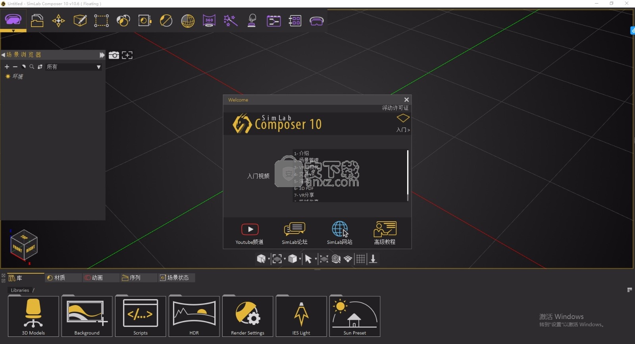Open the 360 panorama tool

(x=209, y=21)
